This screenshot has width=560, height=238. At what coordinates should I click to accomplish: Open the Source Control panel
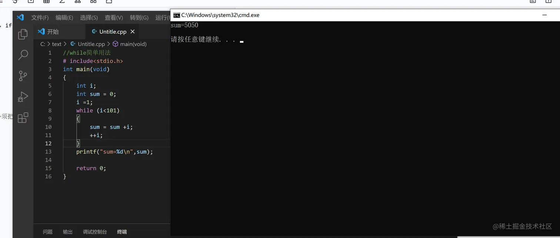(x=23, y=76)
